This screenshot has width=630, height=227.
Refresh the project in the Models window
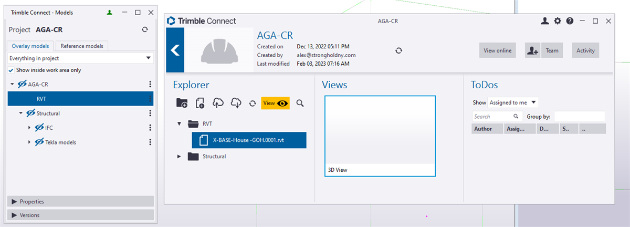(144, 30)
